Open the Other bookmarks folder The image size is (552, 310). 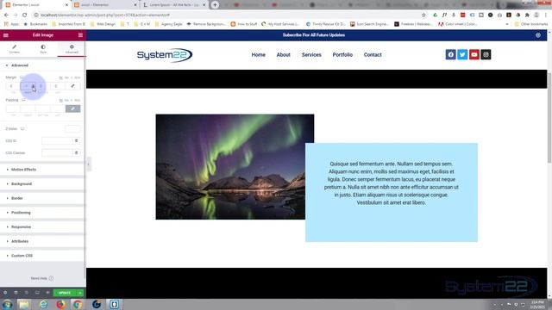[x=531, y=24]
